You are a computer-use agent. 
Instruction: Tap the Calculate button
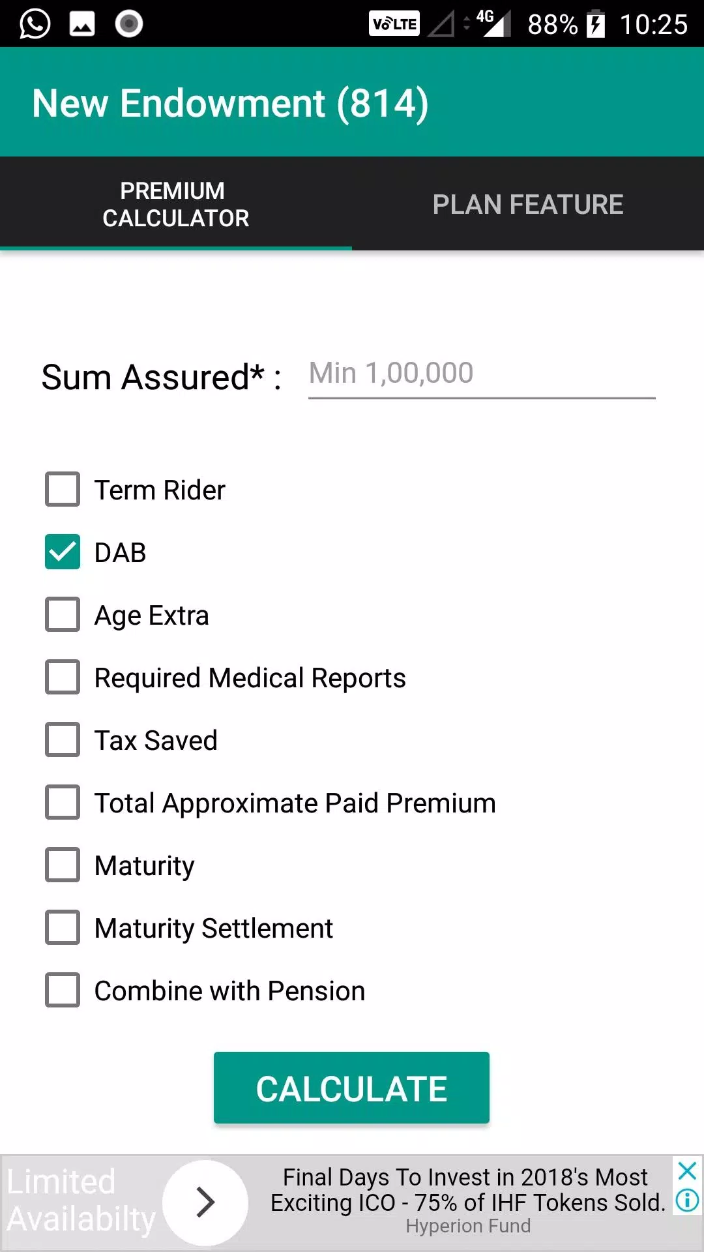(x=351, y=1088)
